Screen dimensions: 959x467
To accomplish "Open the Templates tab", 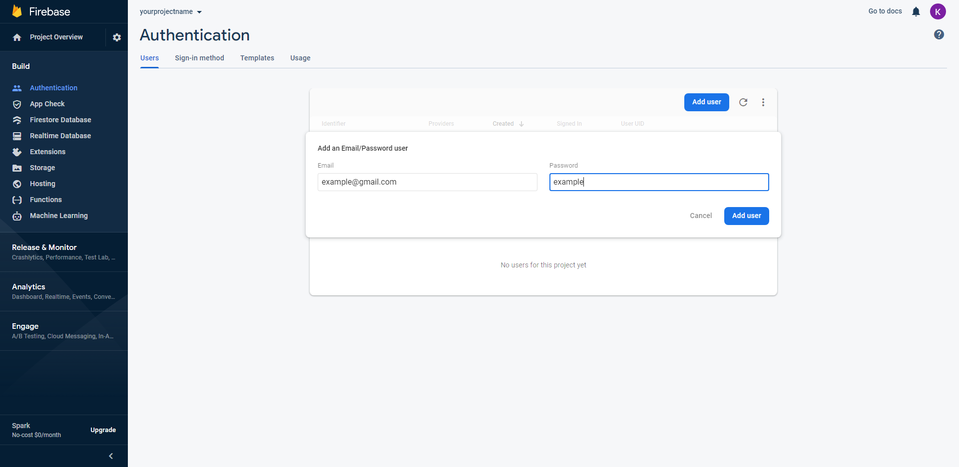I will (x=257, y=58).
